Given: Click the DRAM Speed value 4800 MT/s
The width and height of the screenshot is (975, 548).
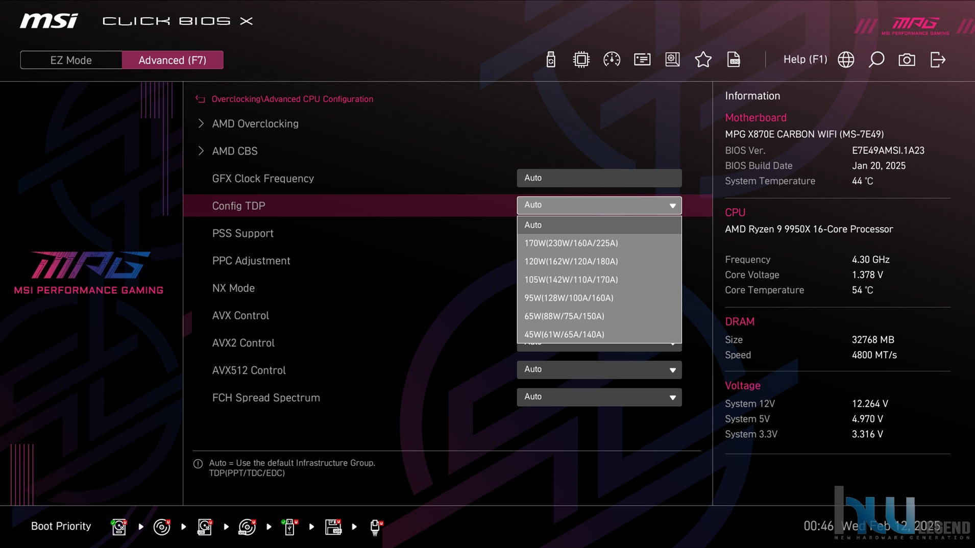Looking at the screenshot, I should pos(874,355).
